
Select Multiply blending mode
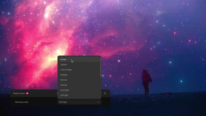pos(79,75)
